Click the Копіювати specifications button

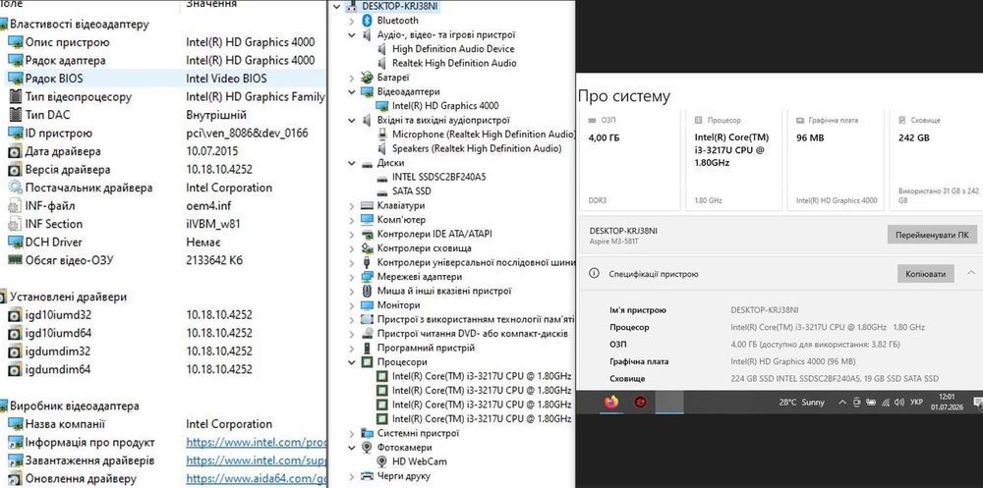point(926,274)
